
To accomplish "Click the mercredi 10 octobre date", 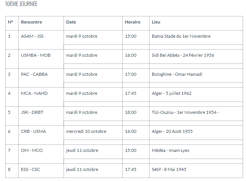I will [x=86, y=131].
